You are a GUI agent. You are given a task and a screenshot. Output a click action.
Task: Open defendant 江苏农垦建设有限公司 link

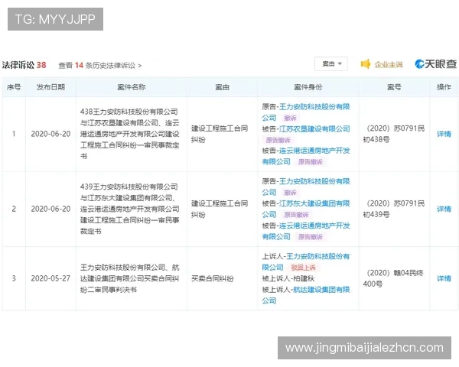coord(314,128)
